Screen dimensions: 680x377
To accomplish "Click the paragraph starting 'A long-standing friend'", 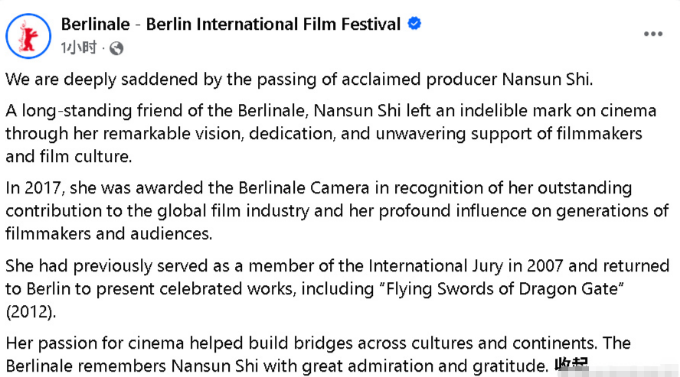I will click(331, 134).
